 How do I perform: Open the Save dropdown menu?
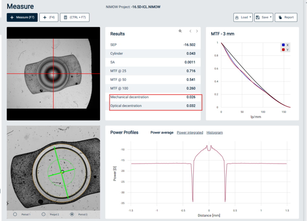click(264, 17)
